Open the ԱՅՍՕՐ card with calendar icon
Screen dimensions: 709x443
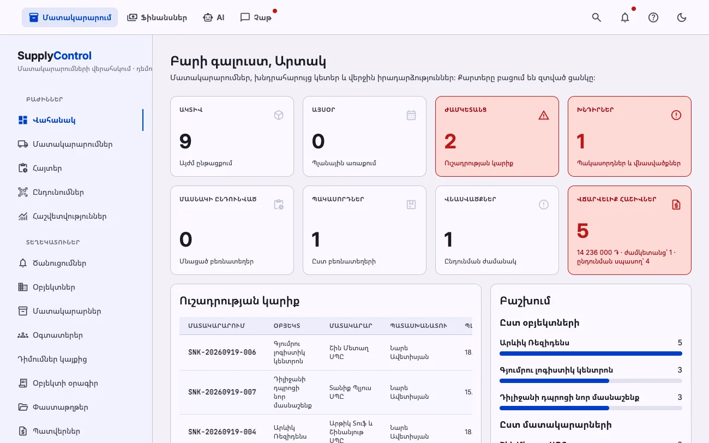pyautogui.click(x=364, y=136)
